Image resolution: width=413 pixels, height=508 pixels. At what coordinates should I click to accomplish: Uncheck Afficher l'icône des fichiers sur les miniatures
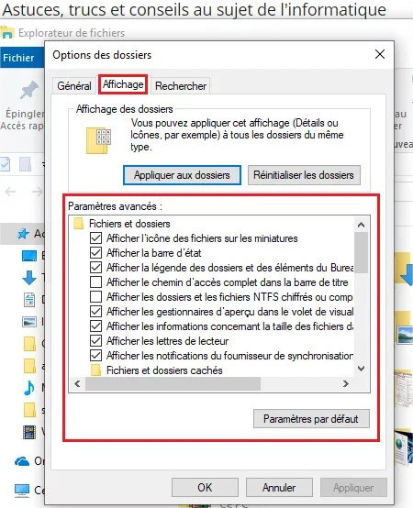pyautogui.click(x=95, y=238)
